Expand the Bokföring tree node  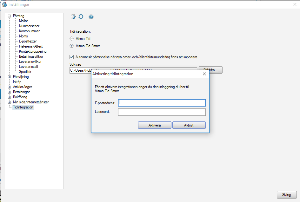(9, 97)
